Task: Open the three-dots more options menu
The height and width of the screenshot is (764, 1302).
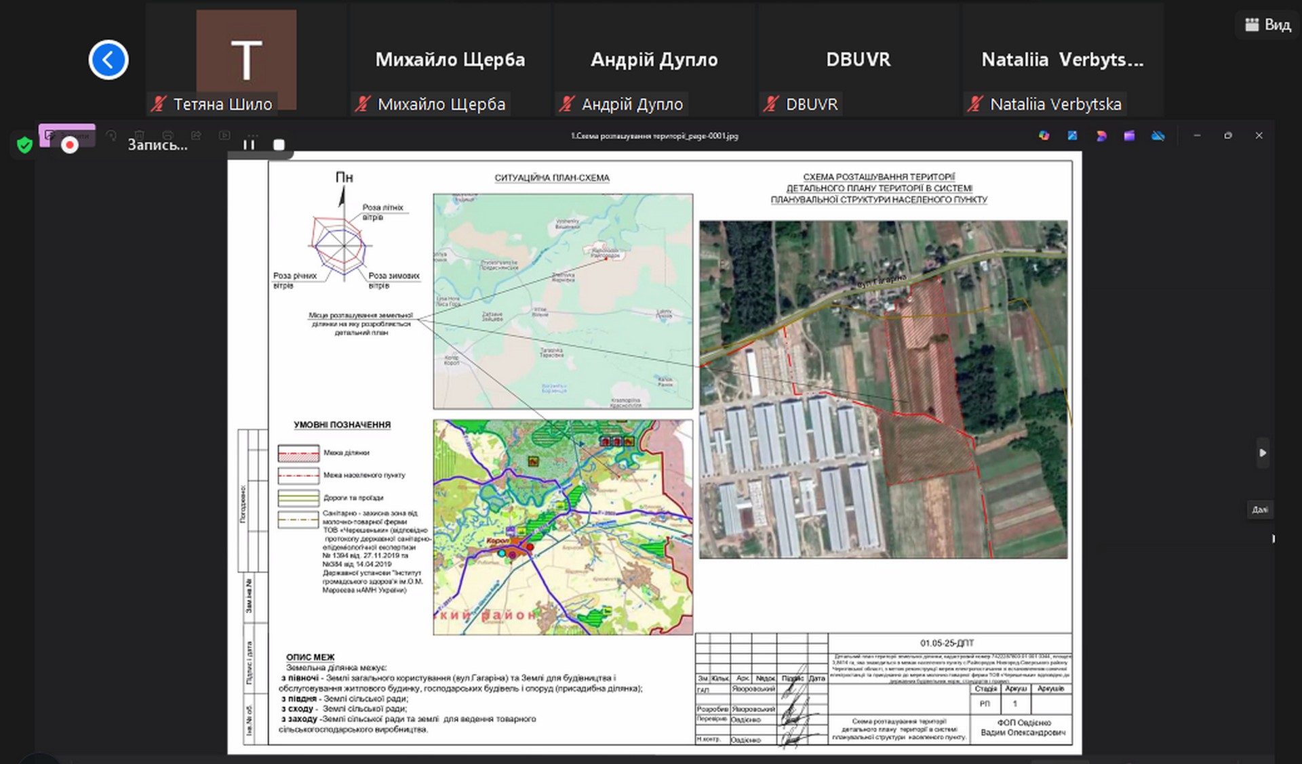Action: pyautogui.click(x=252, y=135)
